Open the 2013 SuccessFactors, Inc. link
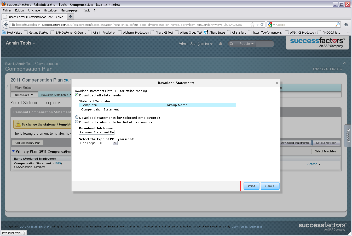Screen dimensions: 352x236 (x=36, y=227)
